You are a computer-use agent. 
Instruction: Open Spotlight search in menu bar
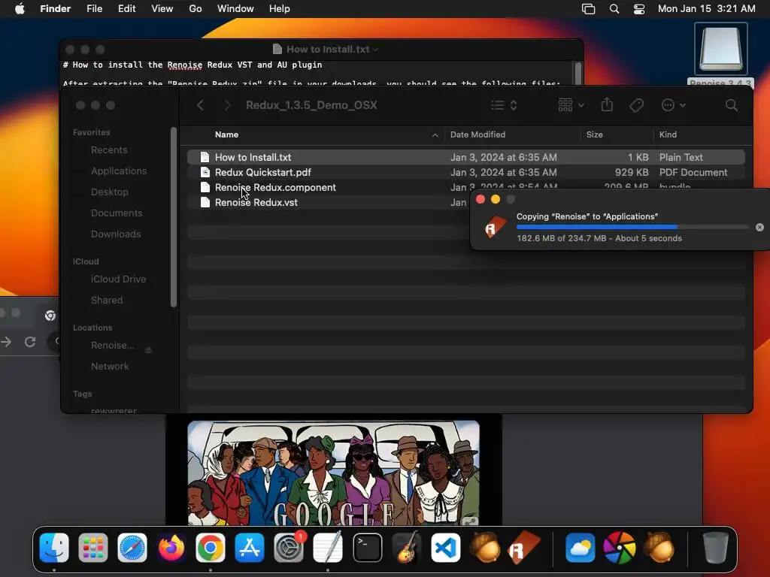click(614, 9)
